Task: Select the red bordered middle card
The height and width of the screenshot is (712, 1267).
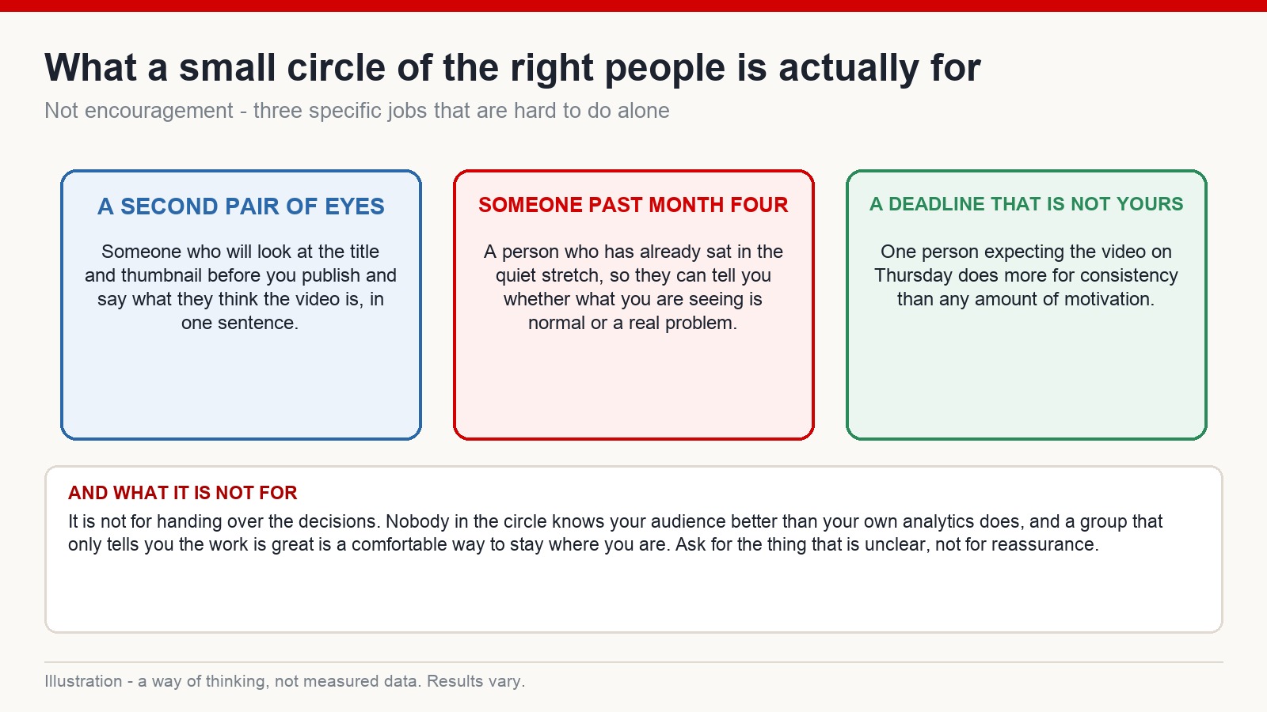Action: click(633, 305)
